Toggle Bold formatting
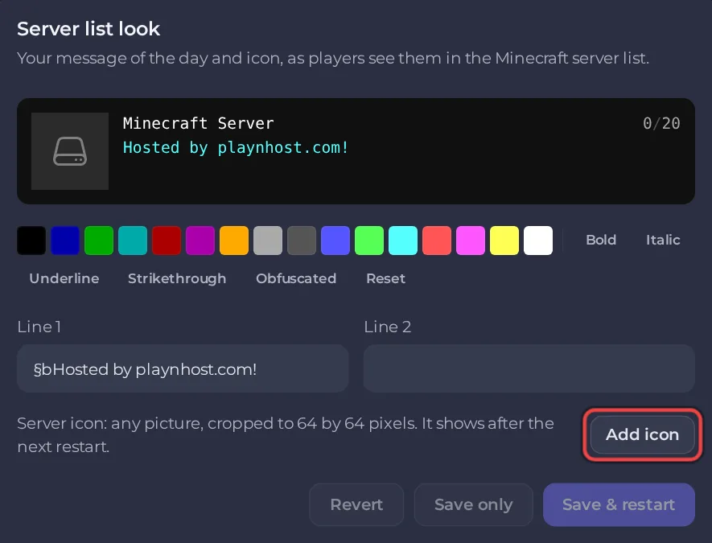Viewport: 712px width, 543px height. click(601, 240)
